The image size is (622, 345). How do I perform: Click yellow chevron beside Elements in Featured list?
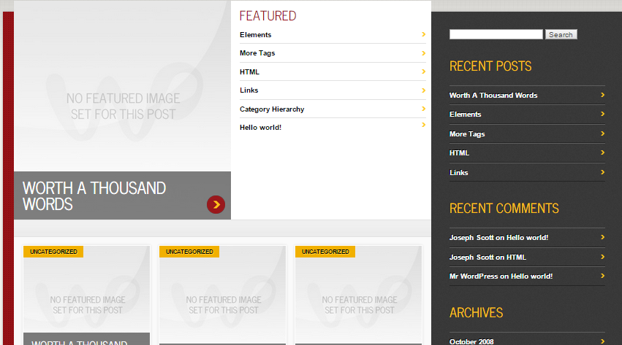coord(424,34)
